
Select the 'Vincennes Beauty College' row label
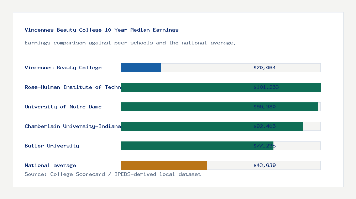63,68
